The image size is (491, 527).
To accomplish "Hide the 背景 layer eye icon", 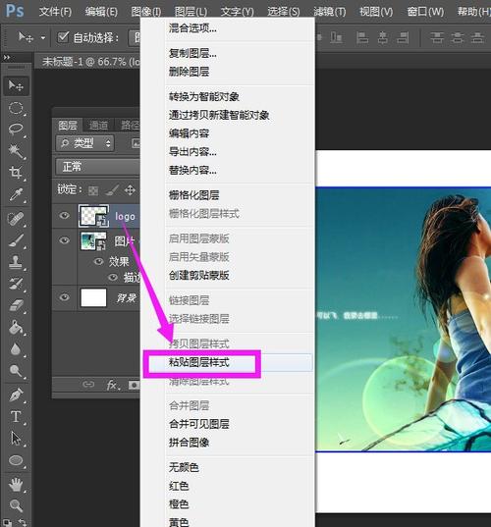I will (64, 297).
